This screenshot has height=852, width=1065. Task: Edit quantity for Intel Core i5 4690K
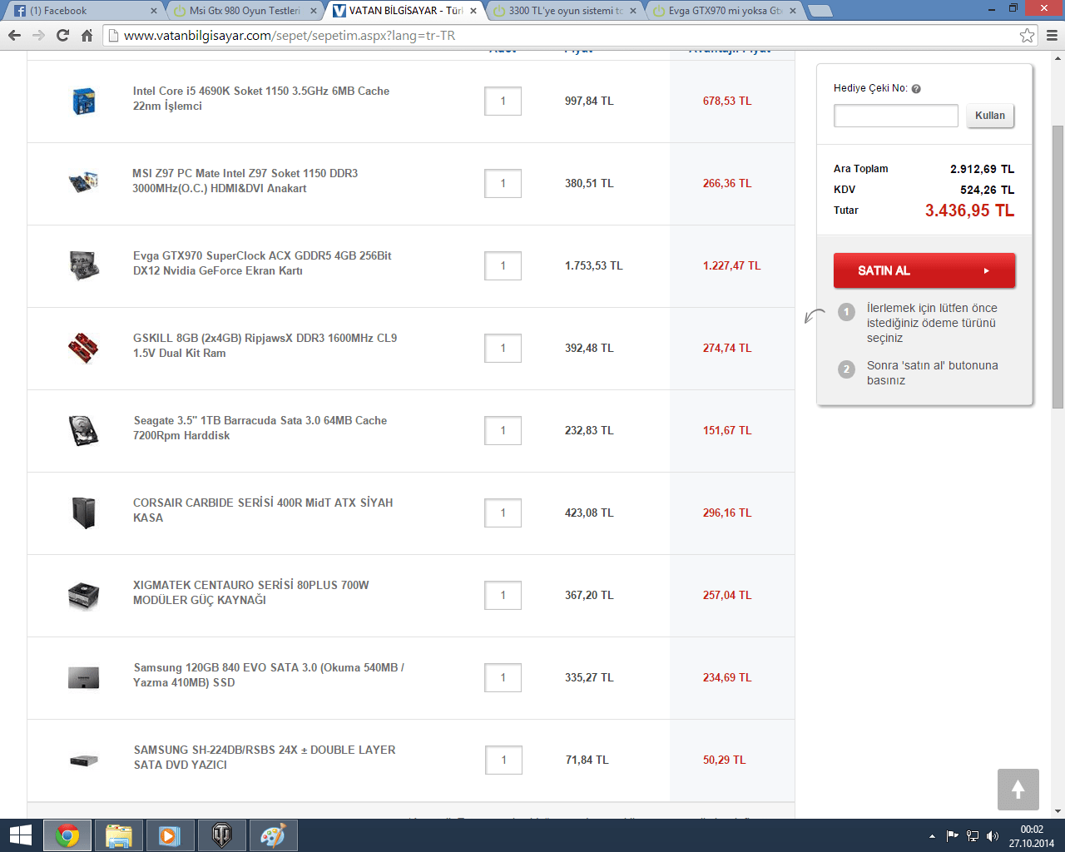503,101
